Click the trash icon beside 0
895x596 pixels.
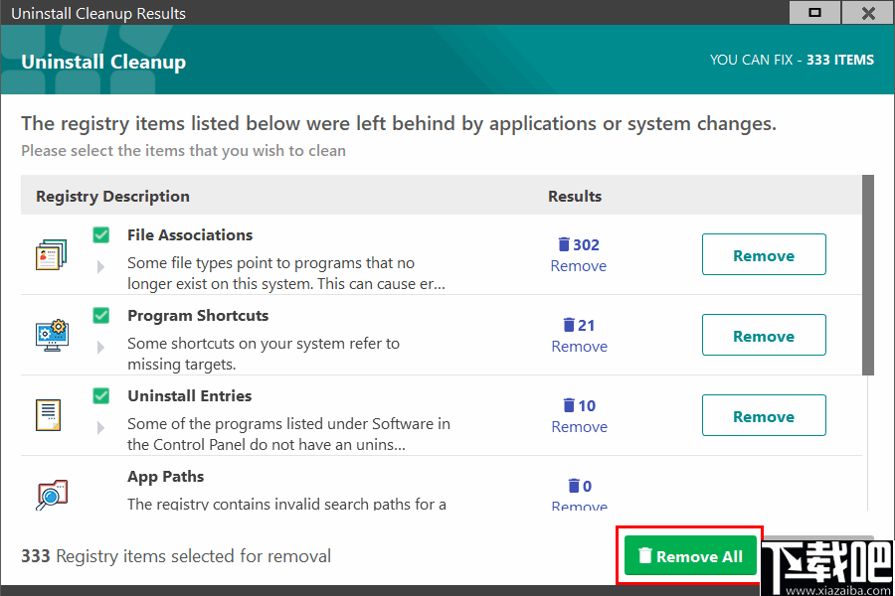coord(573,486)
